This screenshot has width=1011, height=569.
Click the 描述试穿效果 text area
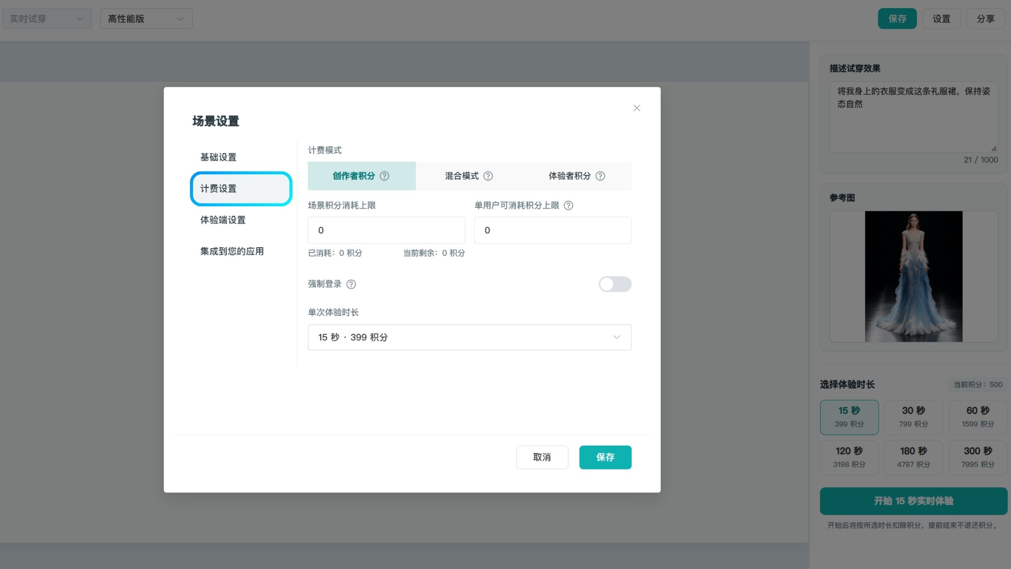[x=913, y=117]
